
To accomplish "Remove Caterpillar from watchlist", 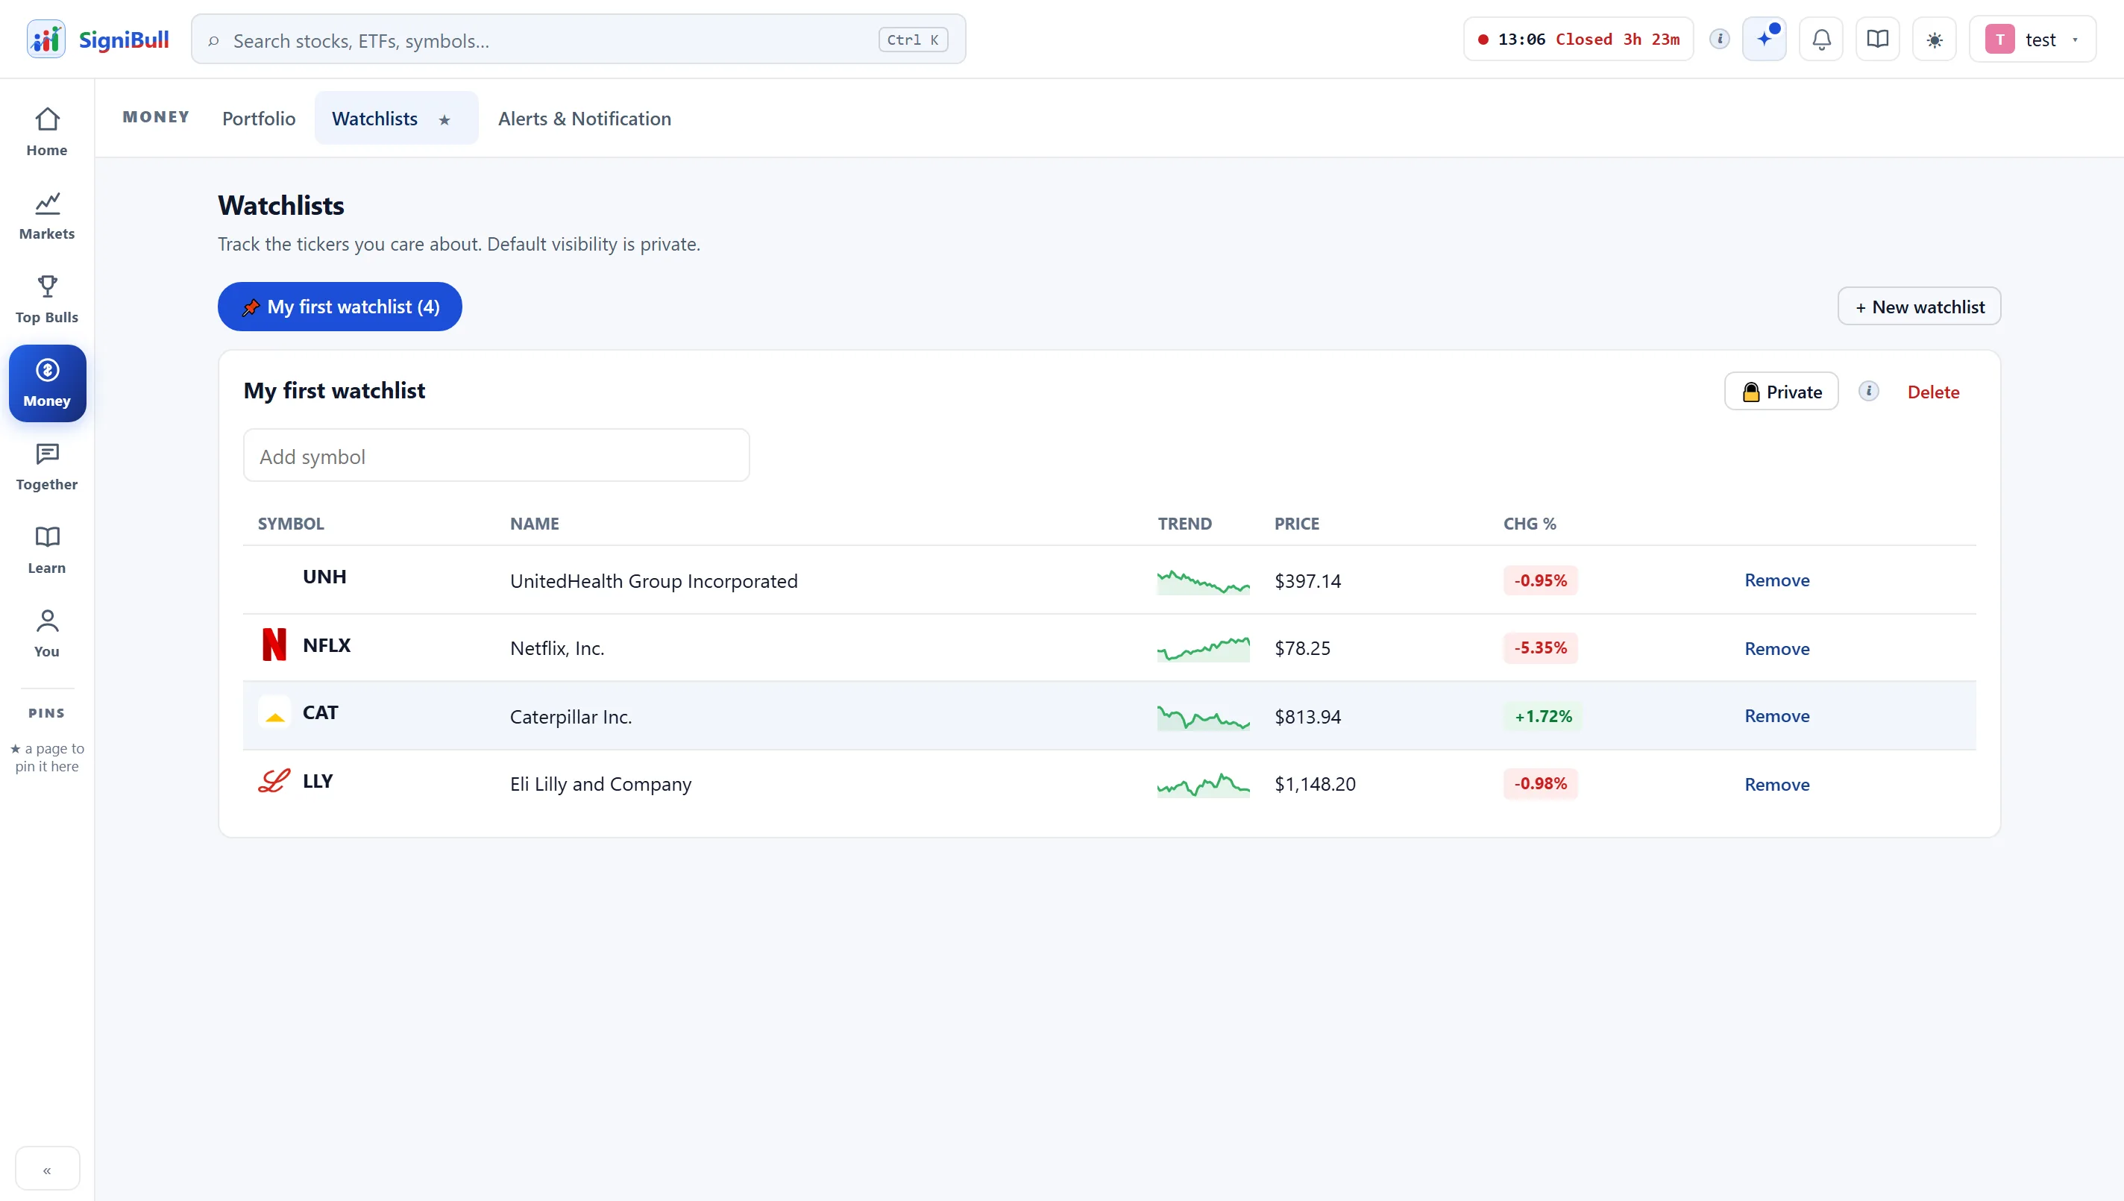I will (x=1777, y=716).
